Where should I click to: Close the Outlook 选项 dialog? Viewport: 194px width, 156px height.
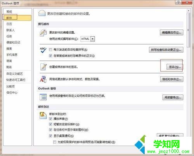point(187,2)
